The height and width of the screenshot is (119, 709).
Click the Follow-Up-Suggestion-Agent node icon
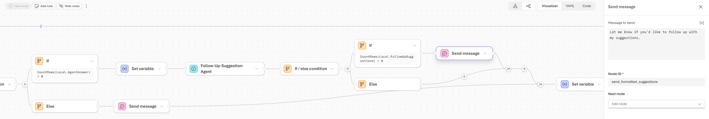pos(194,69)
